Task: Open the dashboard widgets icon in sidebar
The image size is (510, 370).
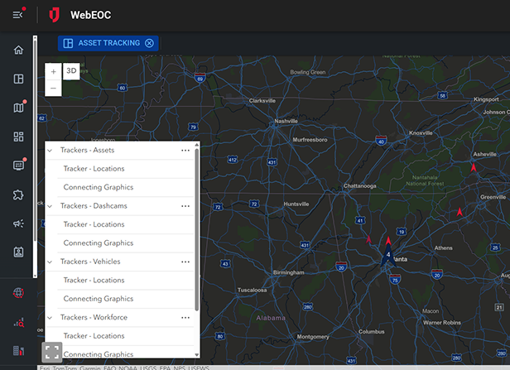Action: click(18, 137)
